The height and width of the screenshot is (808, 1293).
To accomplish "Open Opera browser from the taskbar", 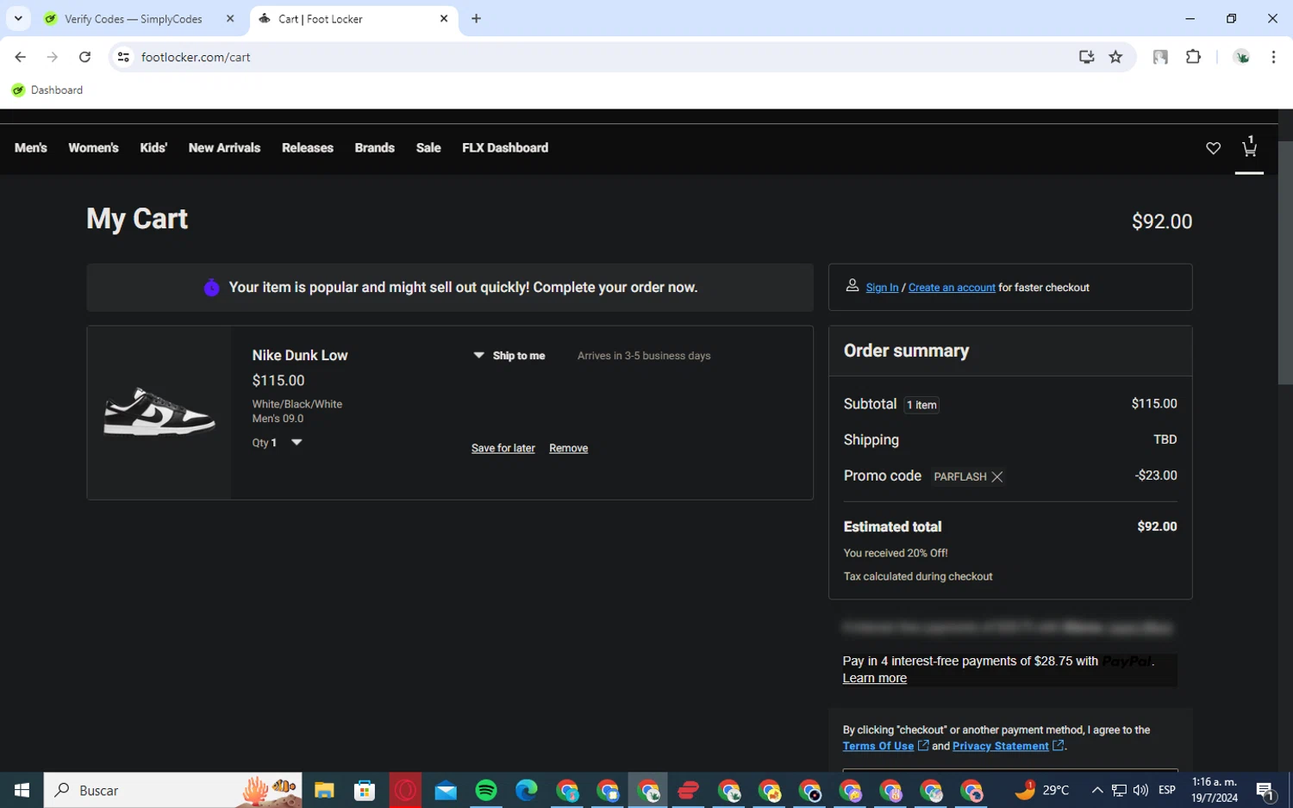I will pyautogui.click(x=405, y=790).
